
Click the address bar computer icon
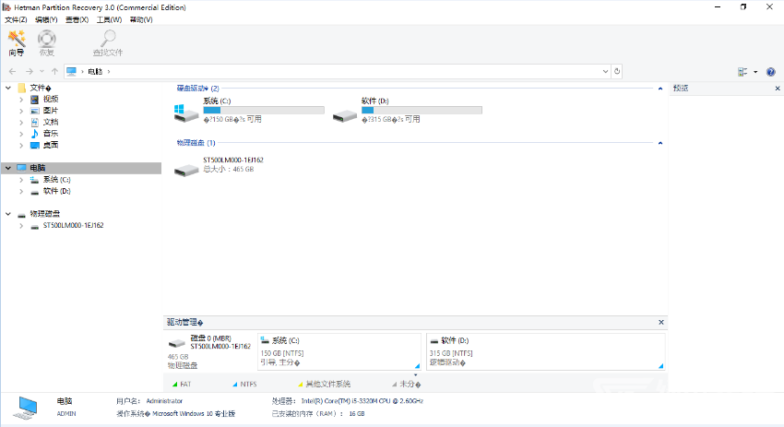pos(72,72)
